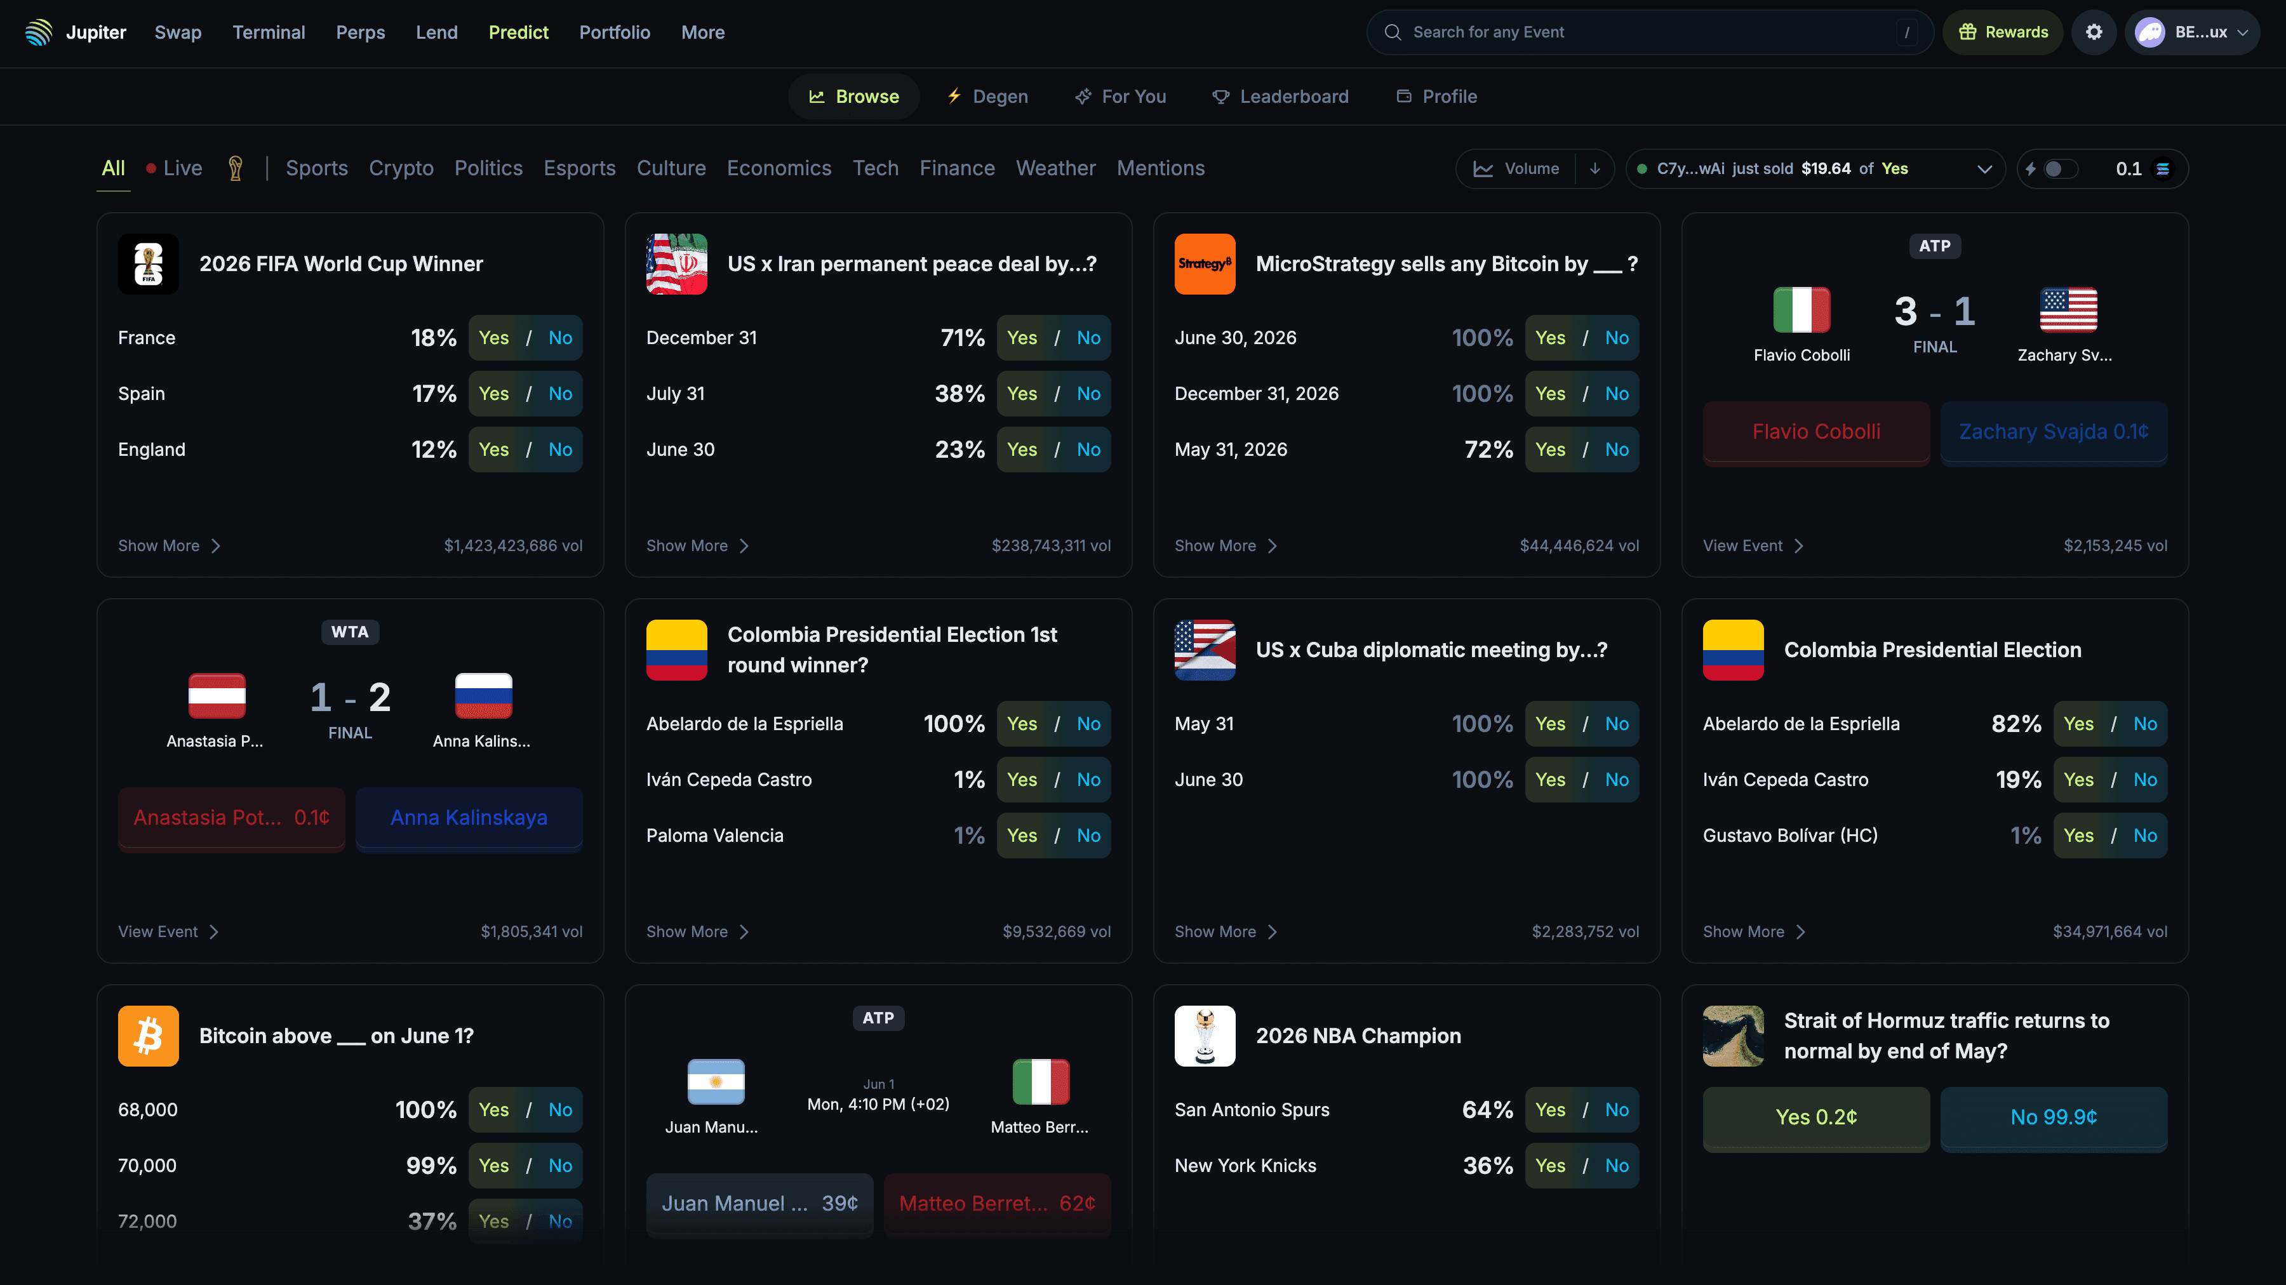The width and height of the screenshot is (2286, 1285).
Task: Buy Yes for December 31 Iran peace deal
Action: point(1022,337)
